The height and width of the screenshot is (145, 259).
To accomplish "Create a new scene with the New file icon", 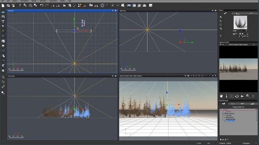I will [3, 6].
